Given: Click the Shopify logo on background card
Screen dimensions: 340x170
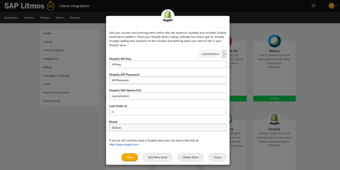Looking at the screenshot, I should tap(274, 119).
